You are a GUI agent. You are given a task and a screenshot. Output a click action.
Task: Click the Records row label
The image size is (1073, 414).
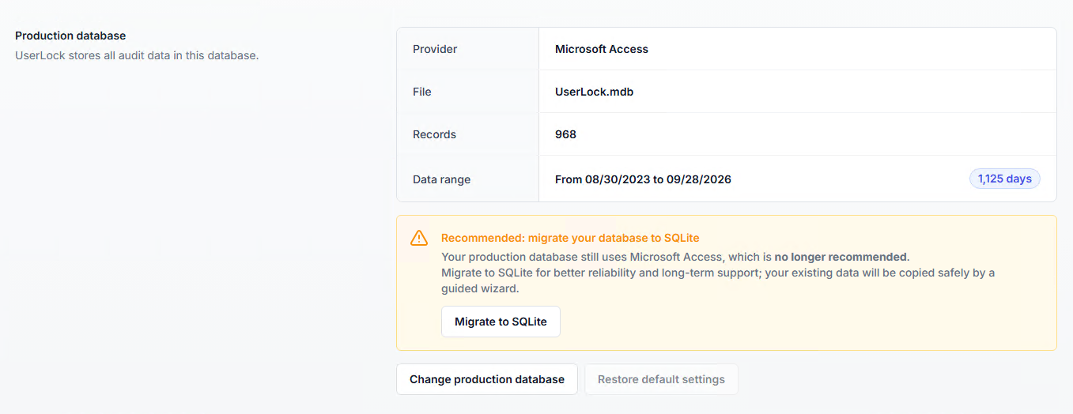434,134
